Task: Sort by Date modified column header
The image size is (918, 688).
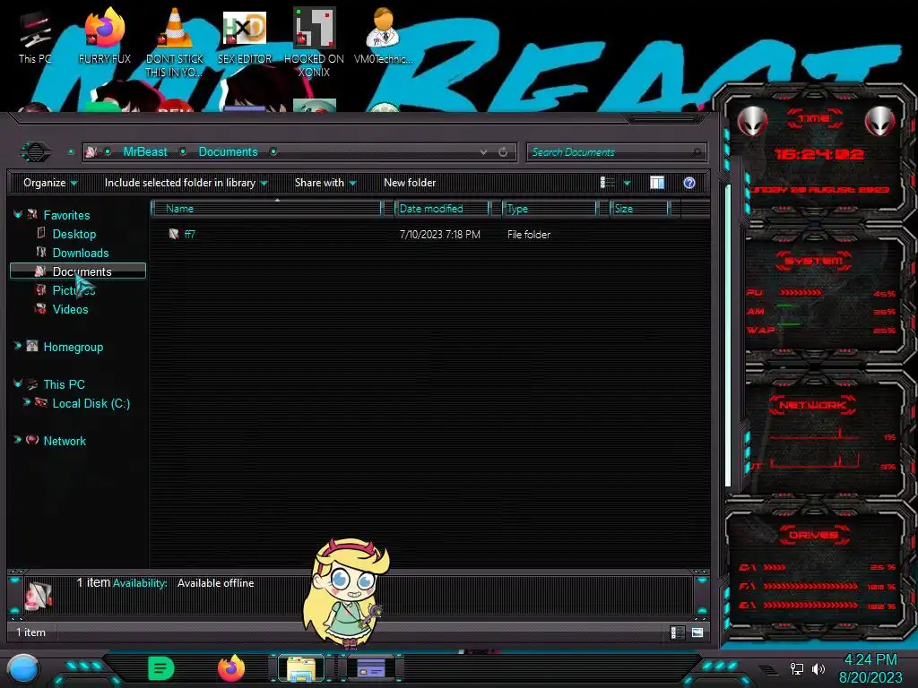Action: click(442, 209)
